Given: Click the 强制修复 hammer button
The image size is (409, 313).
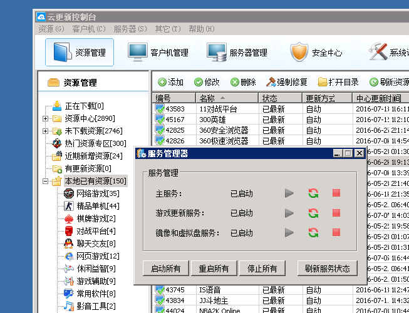Looking at the screenshot, I should click(x=286, y=83).
